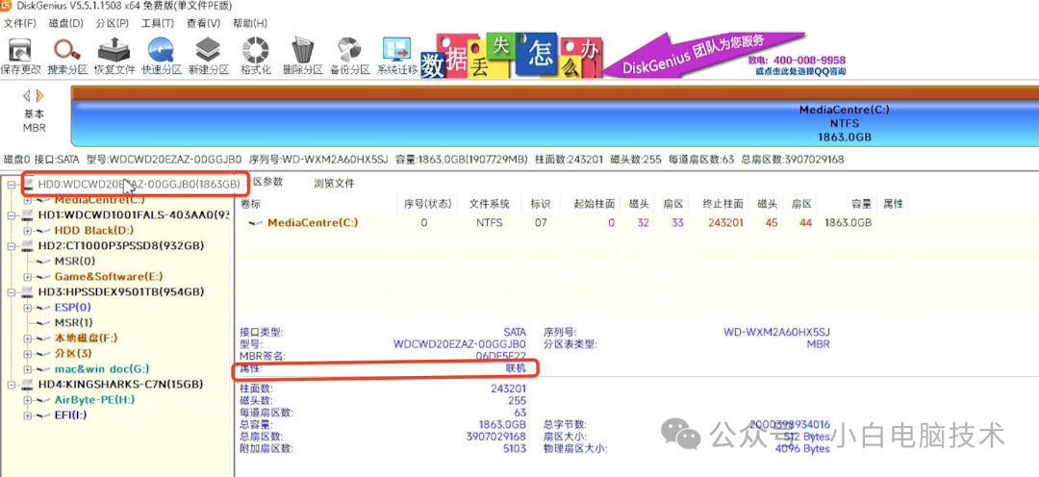Click the NTFS file system cell
This screenshot has height=477, width=1039.
[x=489, y=223]
